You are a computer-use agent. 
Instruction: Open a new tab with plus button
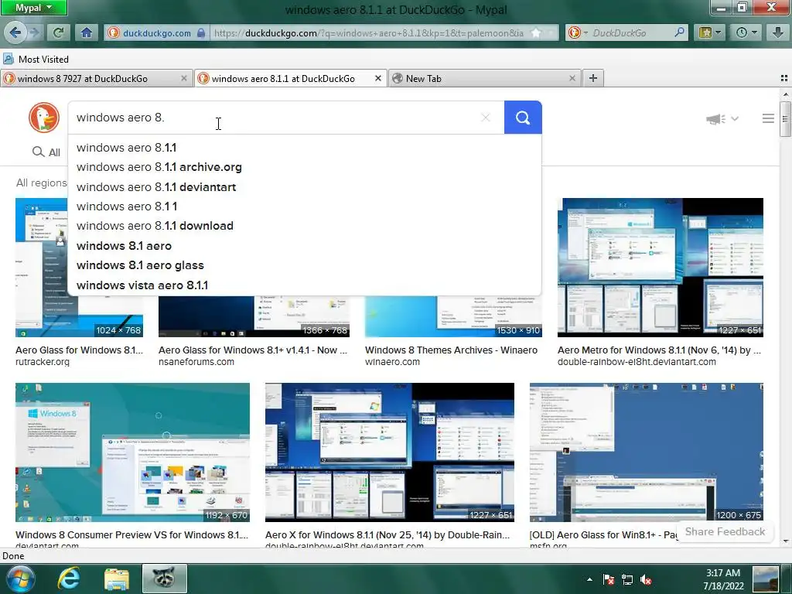[593, 78]
